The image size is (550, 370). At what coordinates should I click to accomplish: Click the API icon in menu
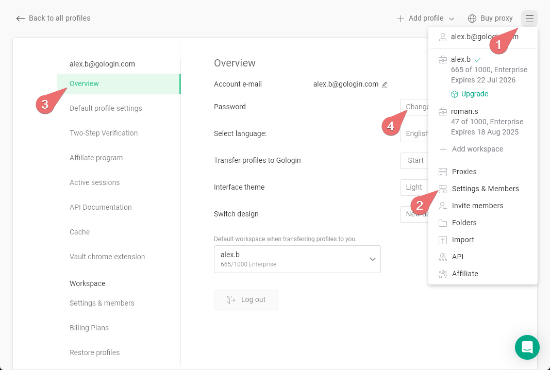click(x=443, y=258)
